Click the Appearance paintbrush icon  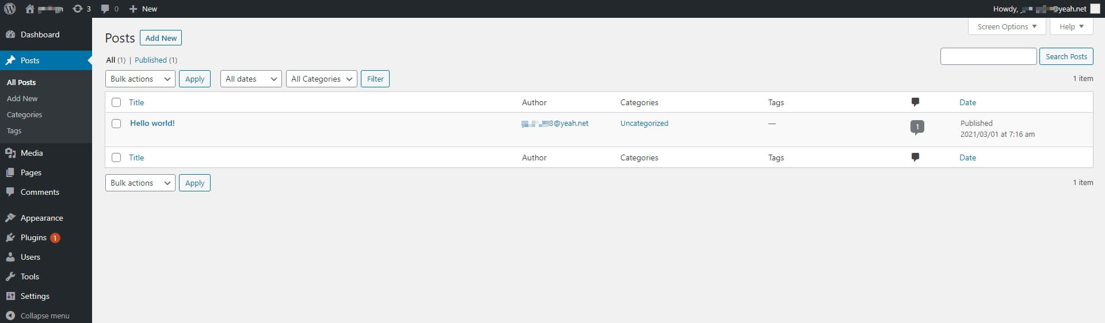pyautogui.click(x=10, y=218)
